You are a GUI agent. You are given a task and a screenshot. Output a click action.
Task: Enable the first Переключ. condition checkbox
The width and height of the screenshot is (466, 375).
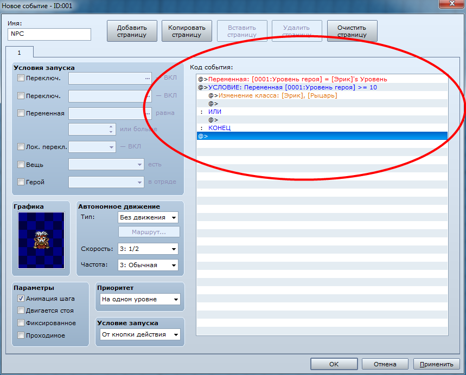21,78
